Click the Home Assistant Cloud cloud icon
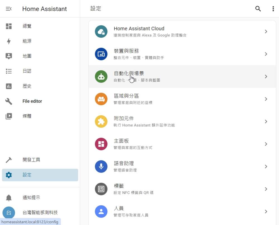Viewport: 279px width, 225px height. (x=101, y=31)
